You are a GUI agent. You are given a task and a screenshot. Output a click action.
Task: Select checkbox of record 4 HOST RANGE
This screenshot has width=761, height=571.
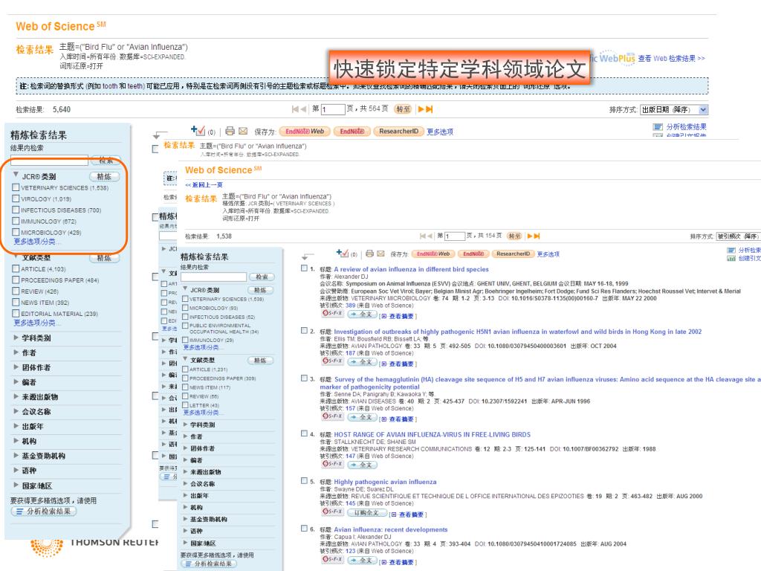click(x=304, y=433)
